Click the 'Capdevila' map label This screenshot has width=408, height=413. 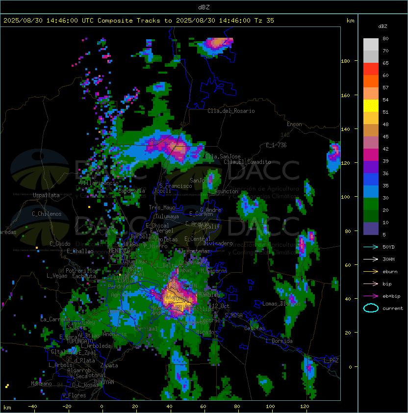[x=131, y=191]
